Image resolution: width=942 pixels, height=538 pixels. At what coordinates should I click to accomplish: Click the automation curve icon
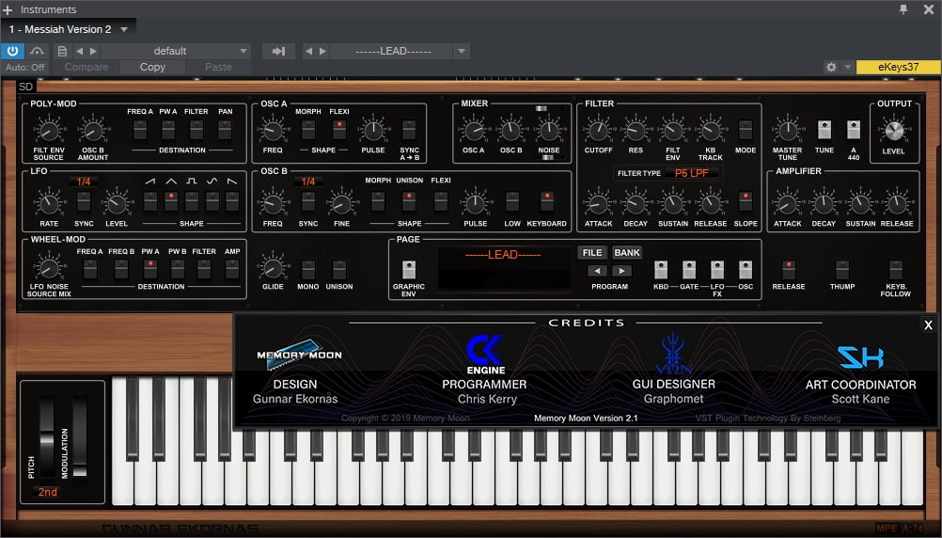pyautogui.click(x=37, y=51)
